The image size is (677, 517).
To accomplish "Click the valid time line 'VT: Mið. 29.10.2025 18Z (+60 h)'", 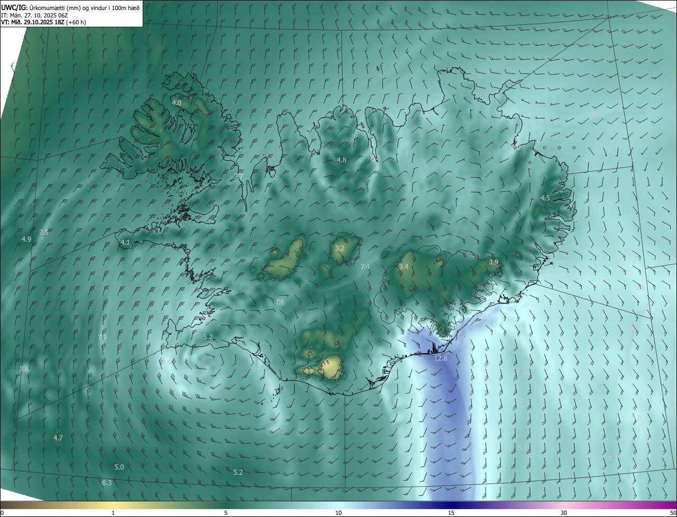I will (43, 22).
